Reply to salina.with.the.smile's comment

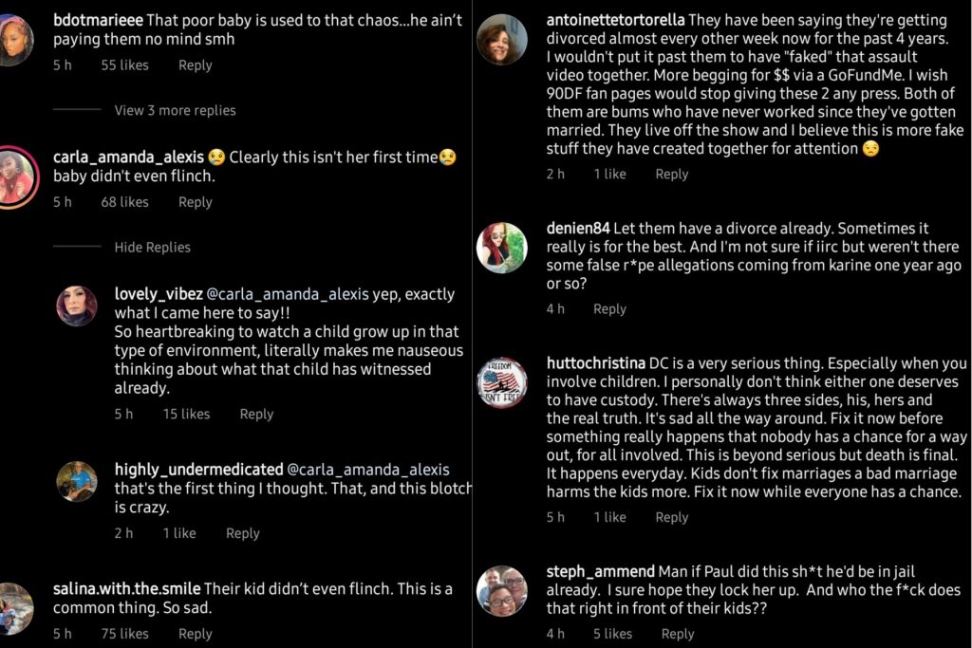click(x=196, y=634)
